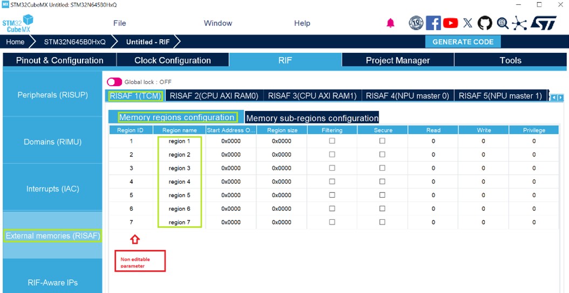Switch to Project Manager tab
This screenshot has height=293, width=569.
click(x=397, y=60)
